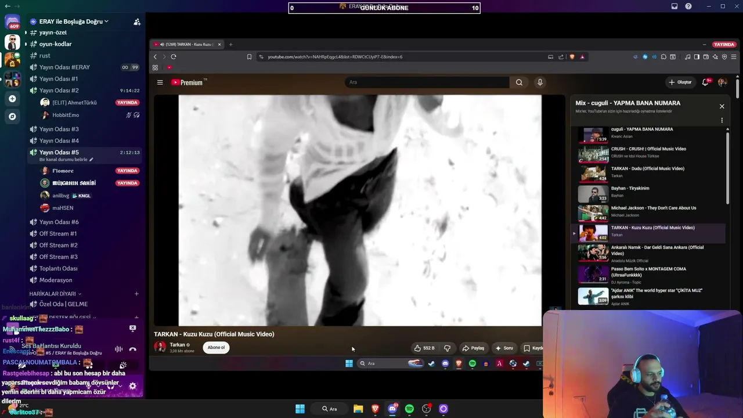Screen dimensions: 743x418
Task: Open Discord direct messages home icon
Action: [12, 23]
